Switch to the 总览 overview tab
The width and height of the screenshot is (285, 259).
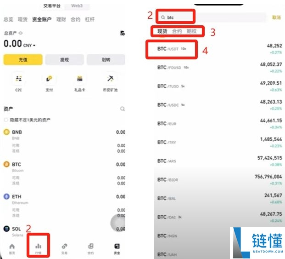pos(8,19)
